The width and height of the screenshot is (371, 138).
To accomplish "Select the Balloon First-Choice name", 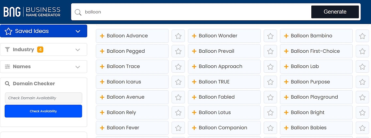I will 315,51.
